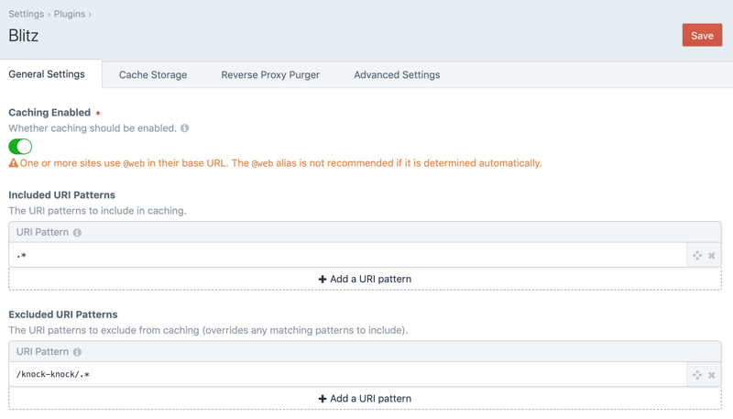Click move handle on /knock-knock/.* pattern row
The image size is (733, 419).
coord(697,375)
